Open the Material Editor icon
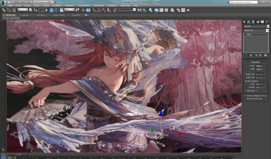 [x=172, y=10]
